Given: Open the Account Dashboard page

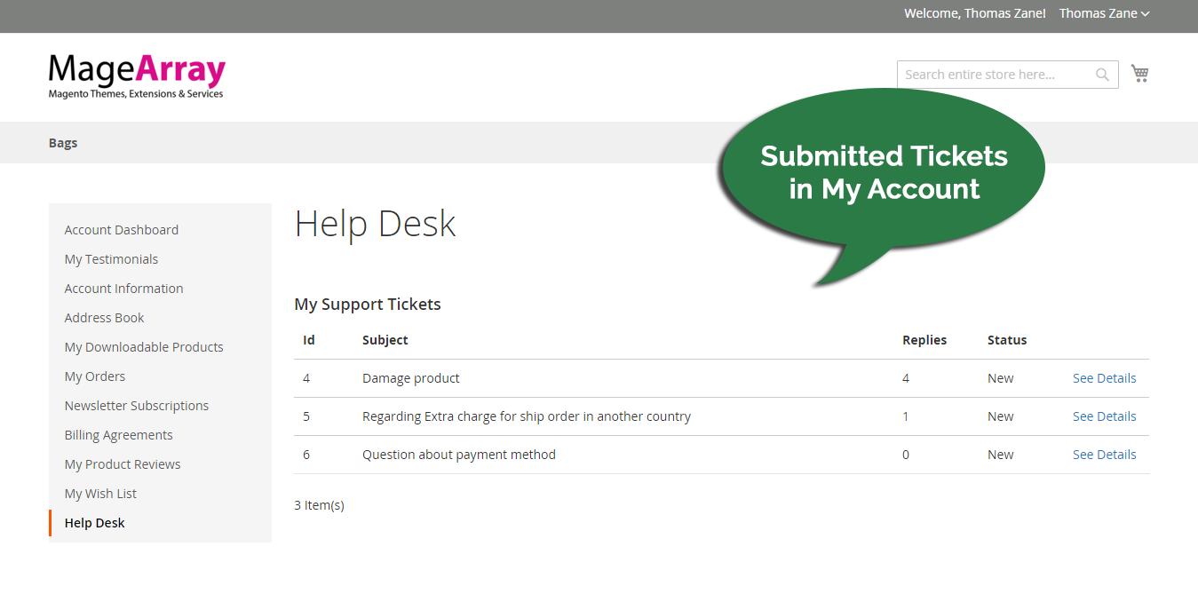Looking at the screenshot, I should click(121, 229).
